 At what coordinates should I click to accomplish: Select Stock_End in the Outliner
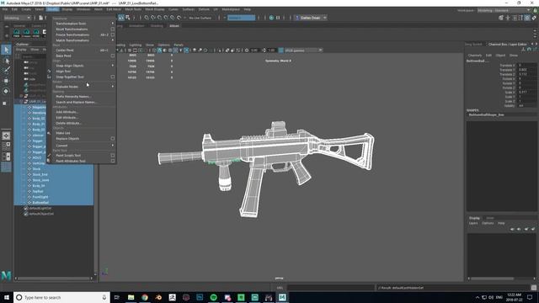pos(40,174)
